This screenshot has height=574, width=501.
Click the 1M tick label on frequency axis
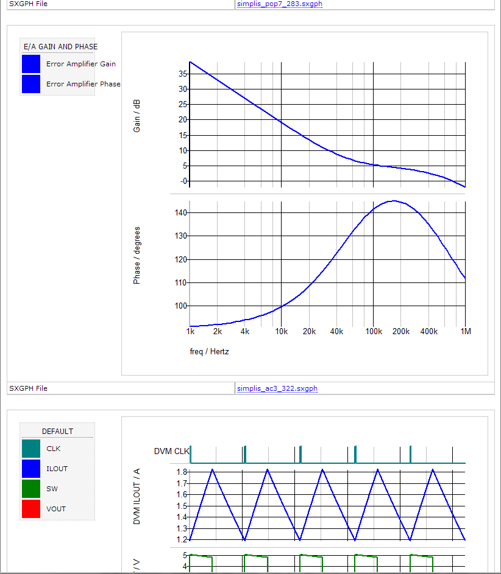click(465, 332)
